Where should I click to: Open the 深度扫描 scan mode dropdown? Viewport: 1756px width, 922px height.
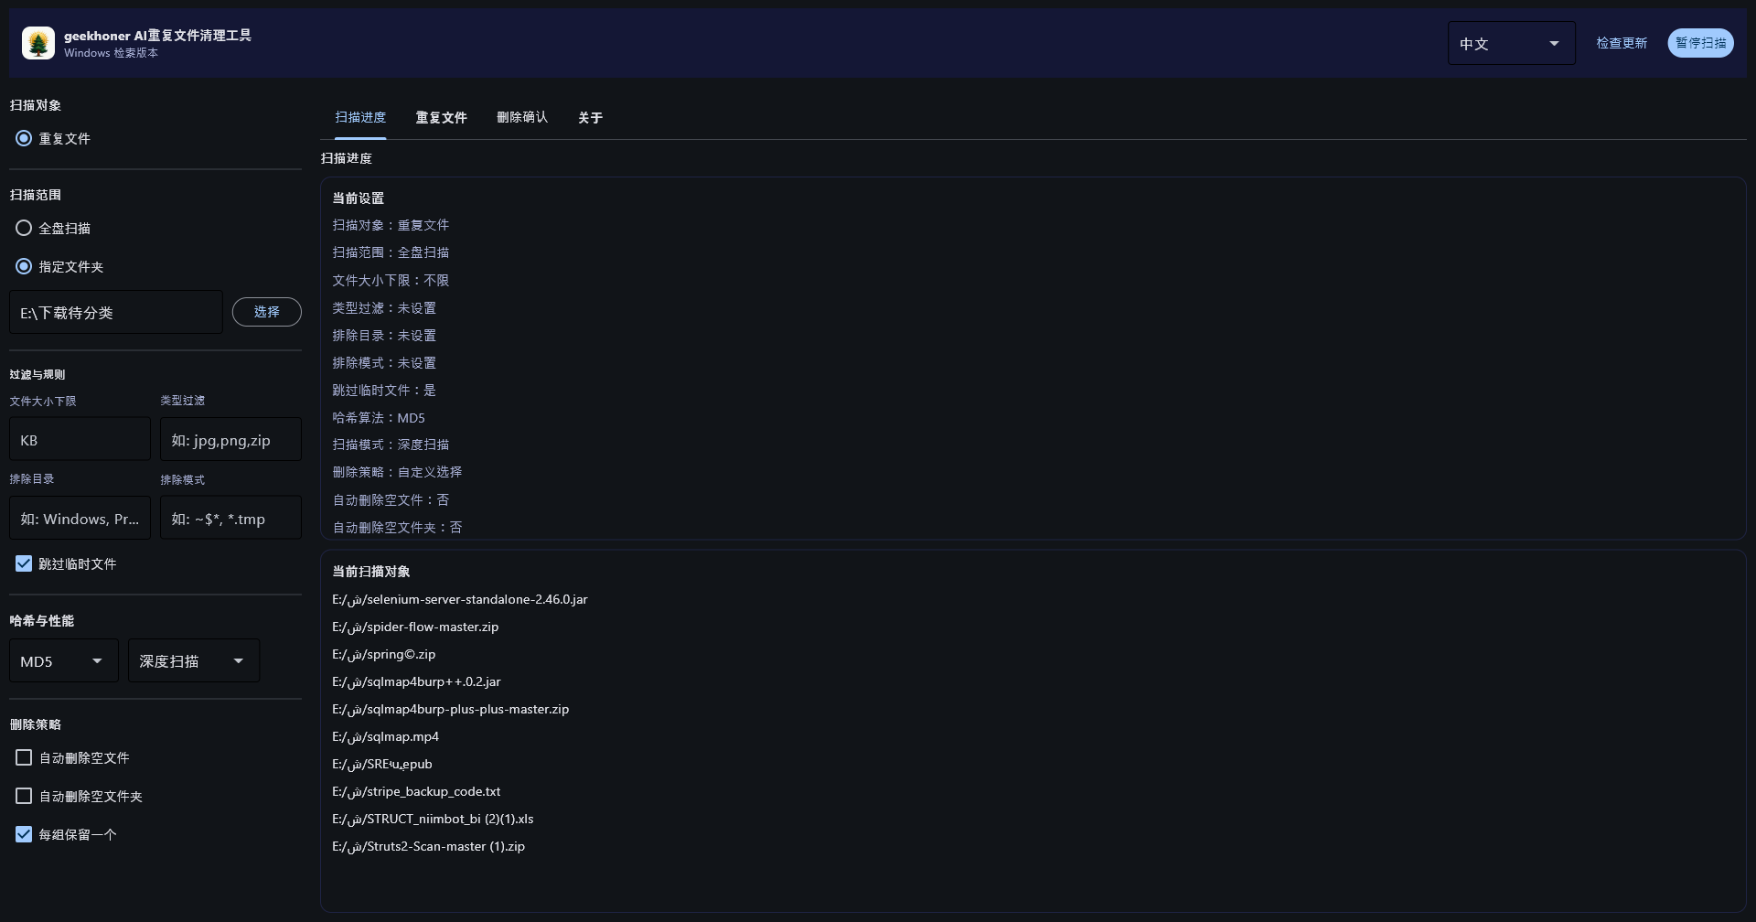(193, 661)
